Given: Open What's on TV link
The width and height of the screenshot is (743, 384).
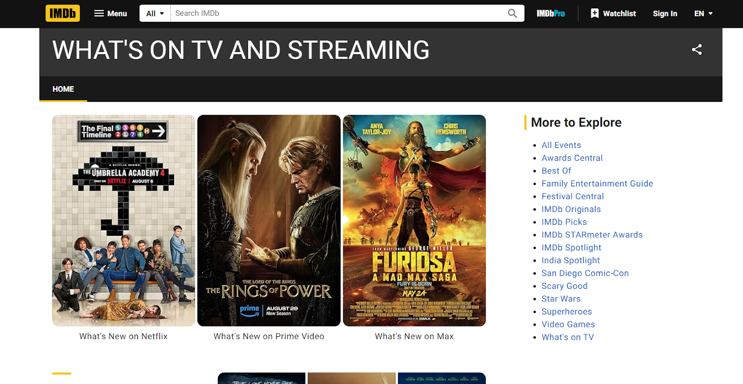Looking at the screenshot, I should pyautogui.click(x=567, y=337).
